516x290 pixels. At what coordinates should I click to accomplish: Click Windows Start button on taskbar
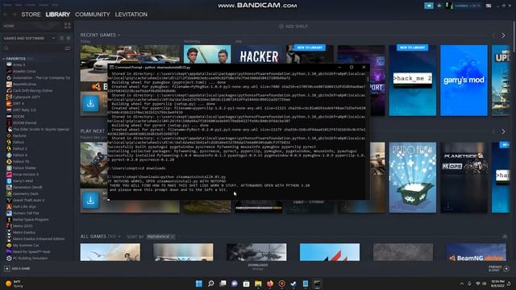coord(199,284)
